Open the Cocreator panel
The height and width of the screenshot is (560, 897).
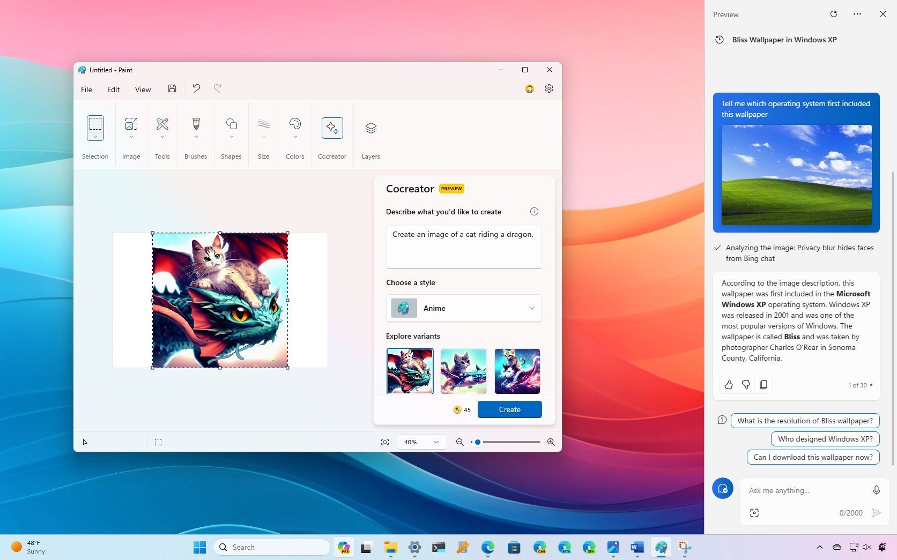[x=332, y=128]
